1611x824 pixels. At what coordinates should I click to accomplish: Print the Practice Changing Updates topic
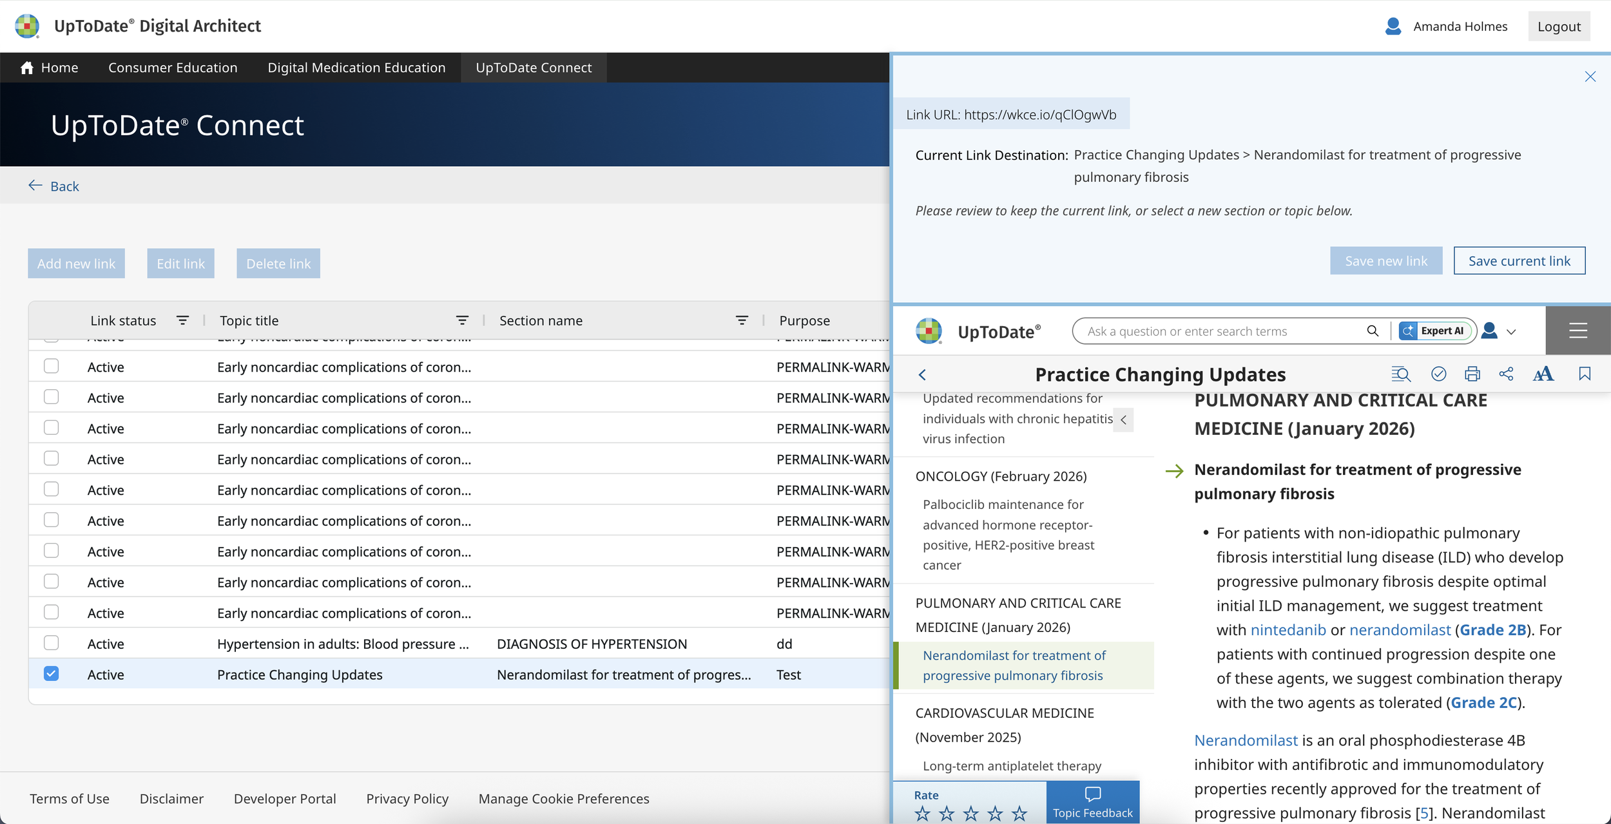[1472, 374]
